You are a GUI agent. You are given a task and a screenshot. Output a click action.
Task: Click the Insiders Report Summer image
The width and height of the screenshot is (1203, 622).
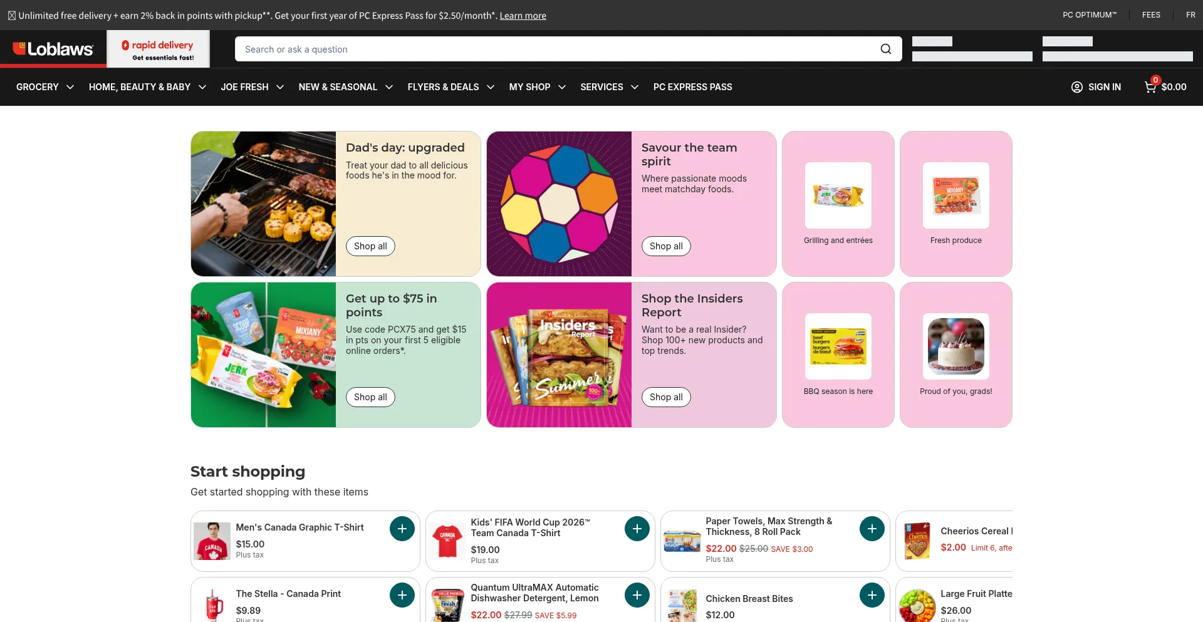(560, 355)
